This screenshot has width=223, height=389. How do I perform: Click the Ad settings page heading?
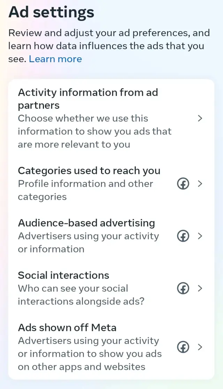tap(51, 13)
